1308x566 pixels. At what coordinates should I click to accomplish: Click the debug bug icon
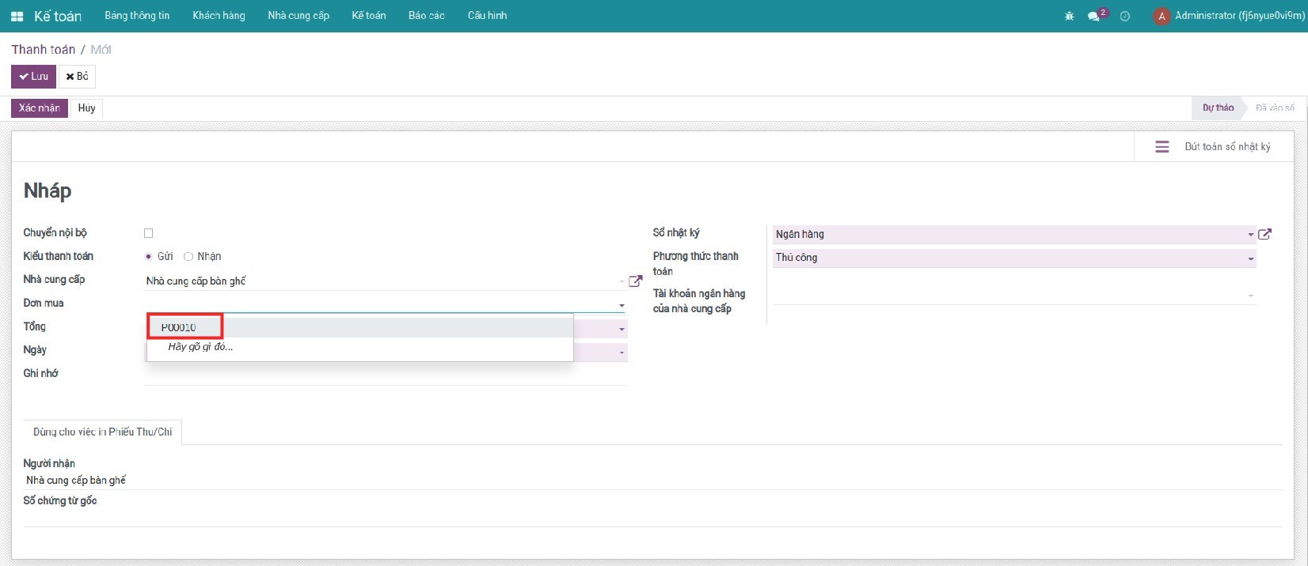pos(1069,16)
